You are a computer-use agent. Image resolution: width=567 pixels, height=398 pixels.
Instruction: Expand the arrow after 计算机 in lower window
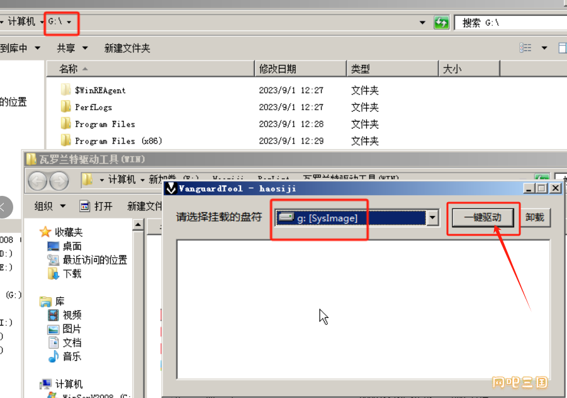pyautogui.click(x=142, y=180)
